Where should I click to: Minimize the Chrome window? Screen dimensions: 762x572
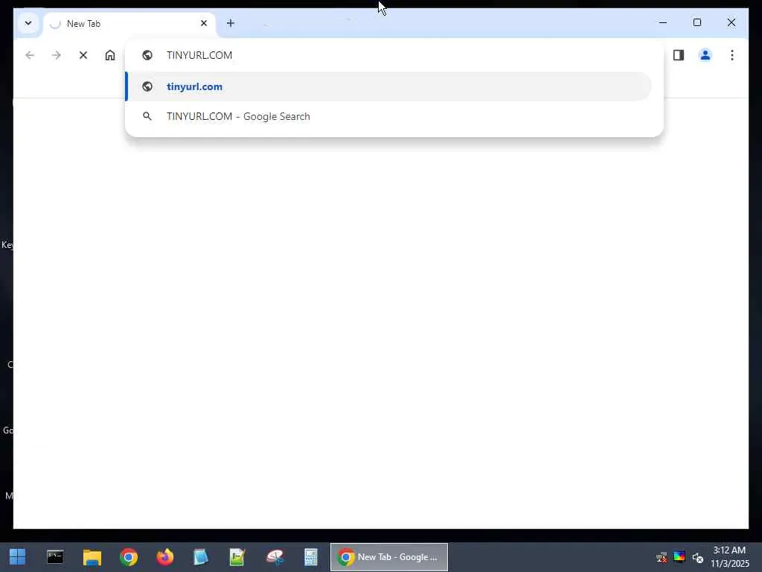663,22
